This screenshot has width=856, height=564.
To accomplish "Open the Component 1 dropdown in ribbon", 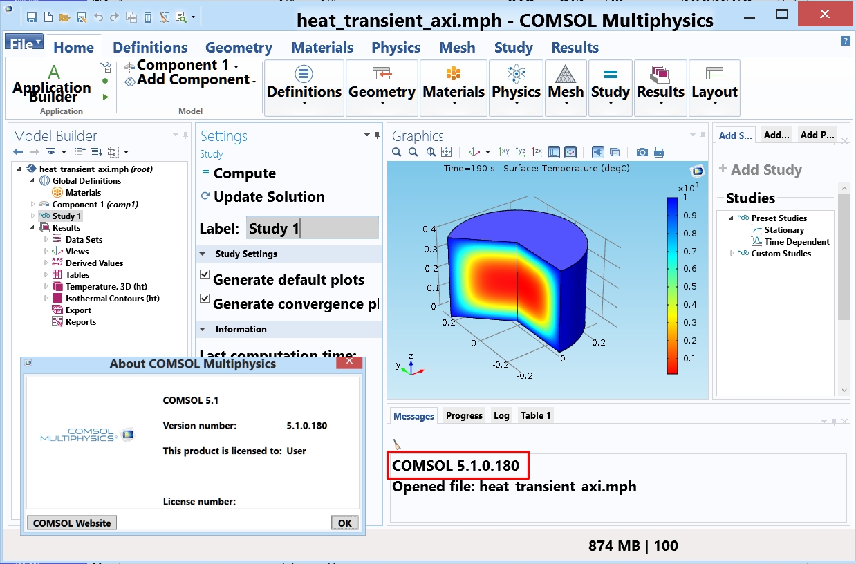I will coord(236,66).
